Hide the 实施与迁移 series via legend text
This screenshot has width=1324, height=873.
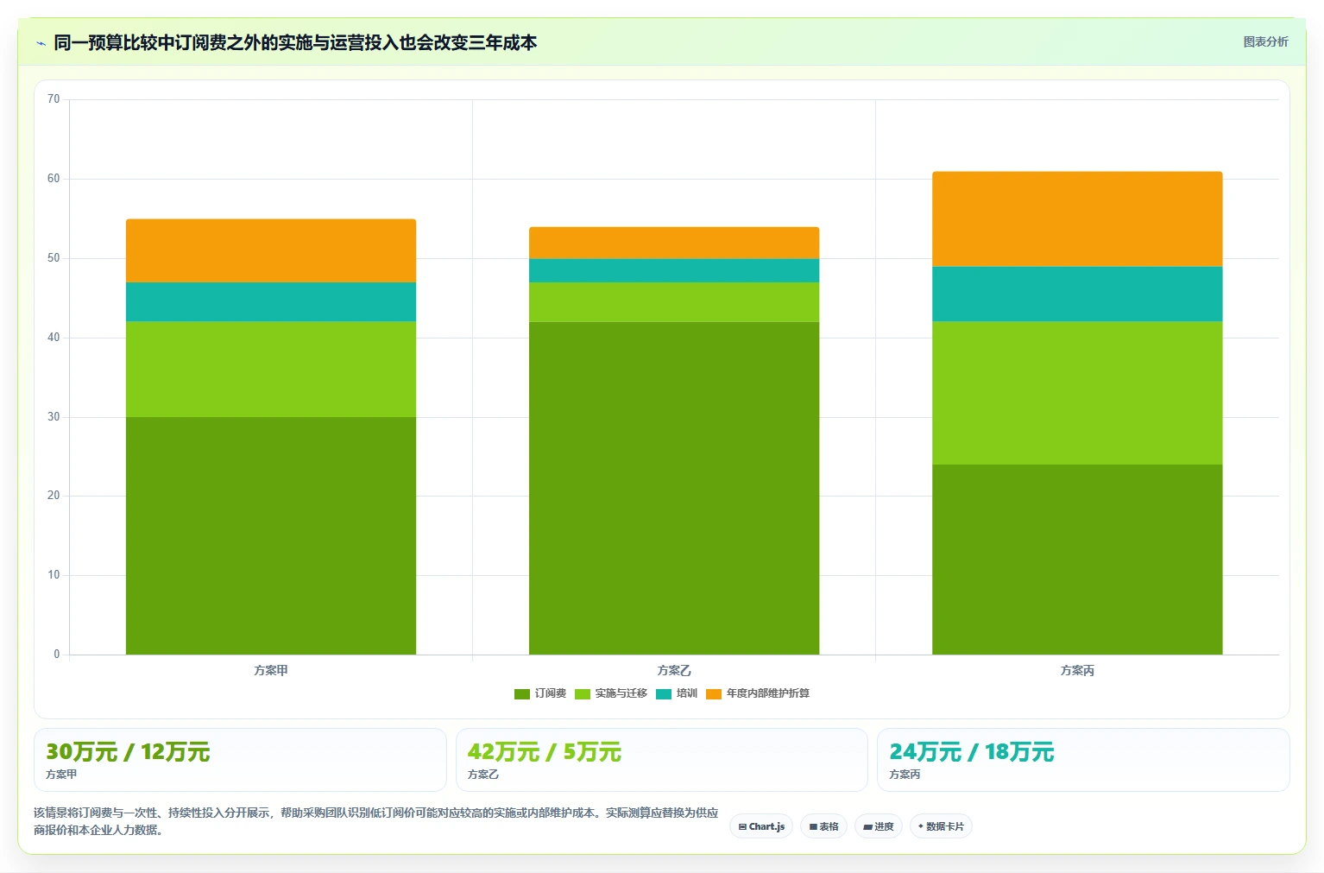[x=621, y=693]
